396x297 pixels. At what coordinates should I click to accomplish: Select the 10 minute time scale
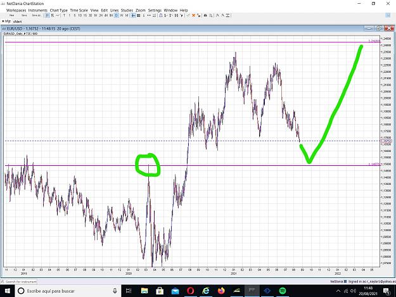click(80, 15)
